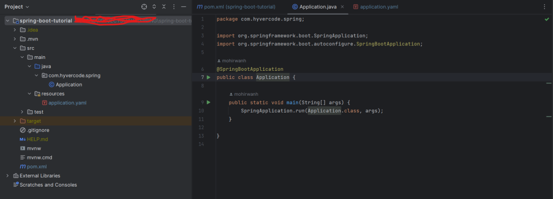
Task: Click main method name
Action: (292, 102)
